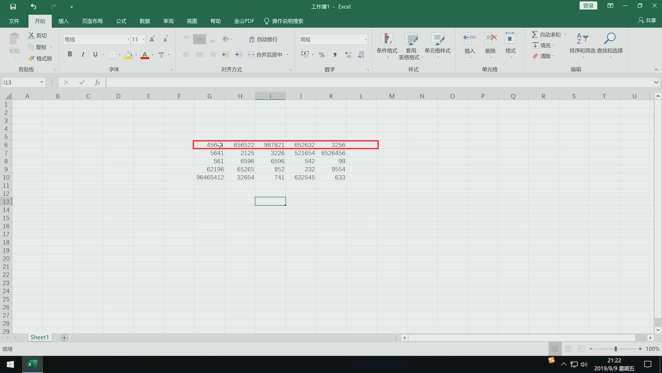
Task: Click the Insert Function fx button
Action: [97, 82]
